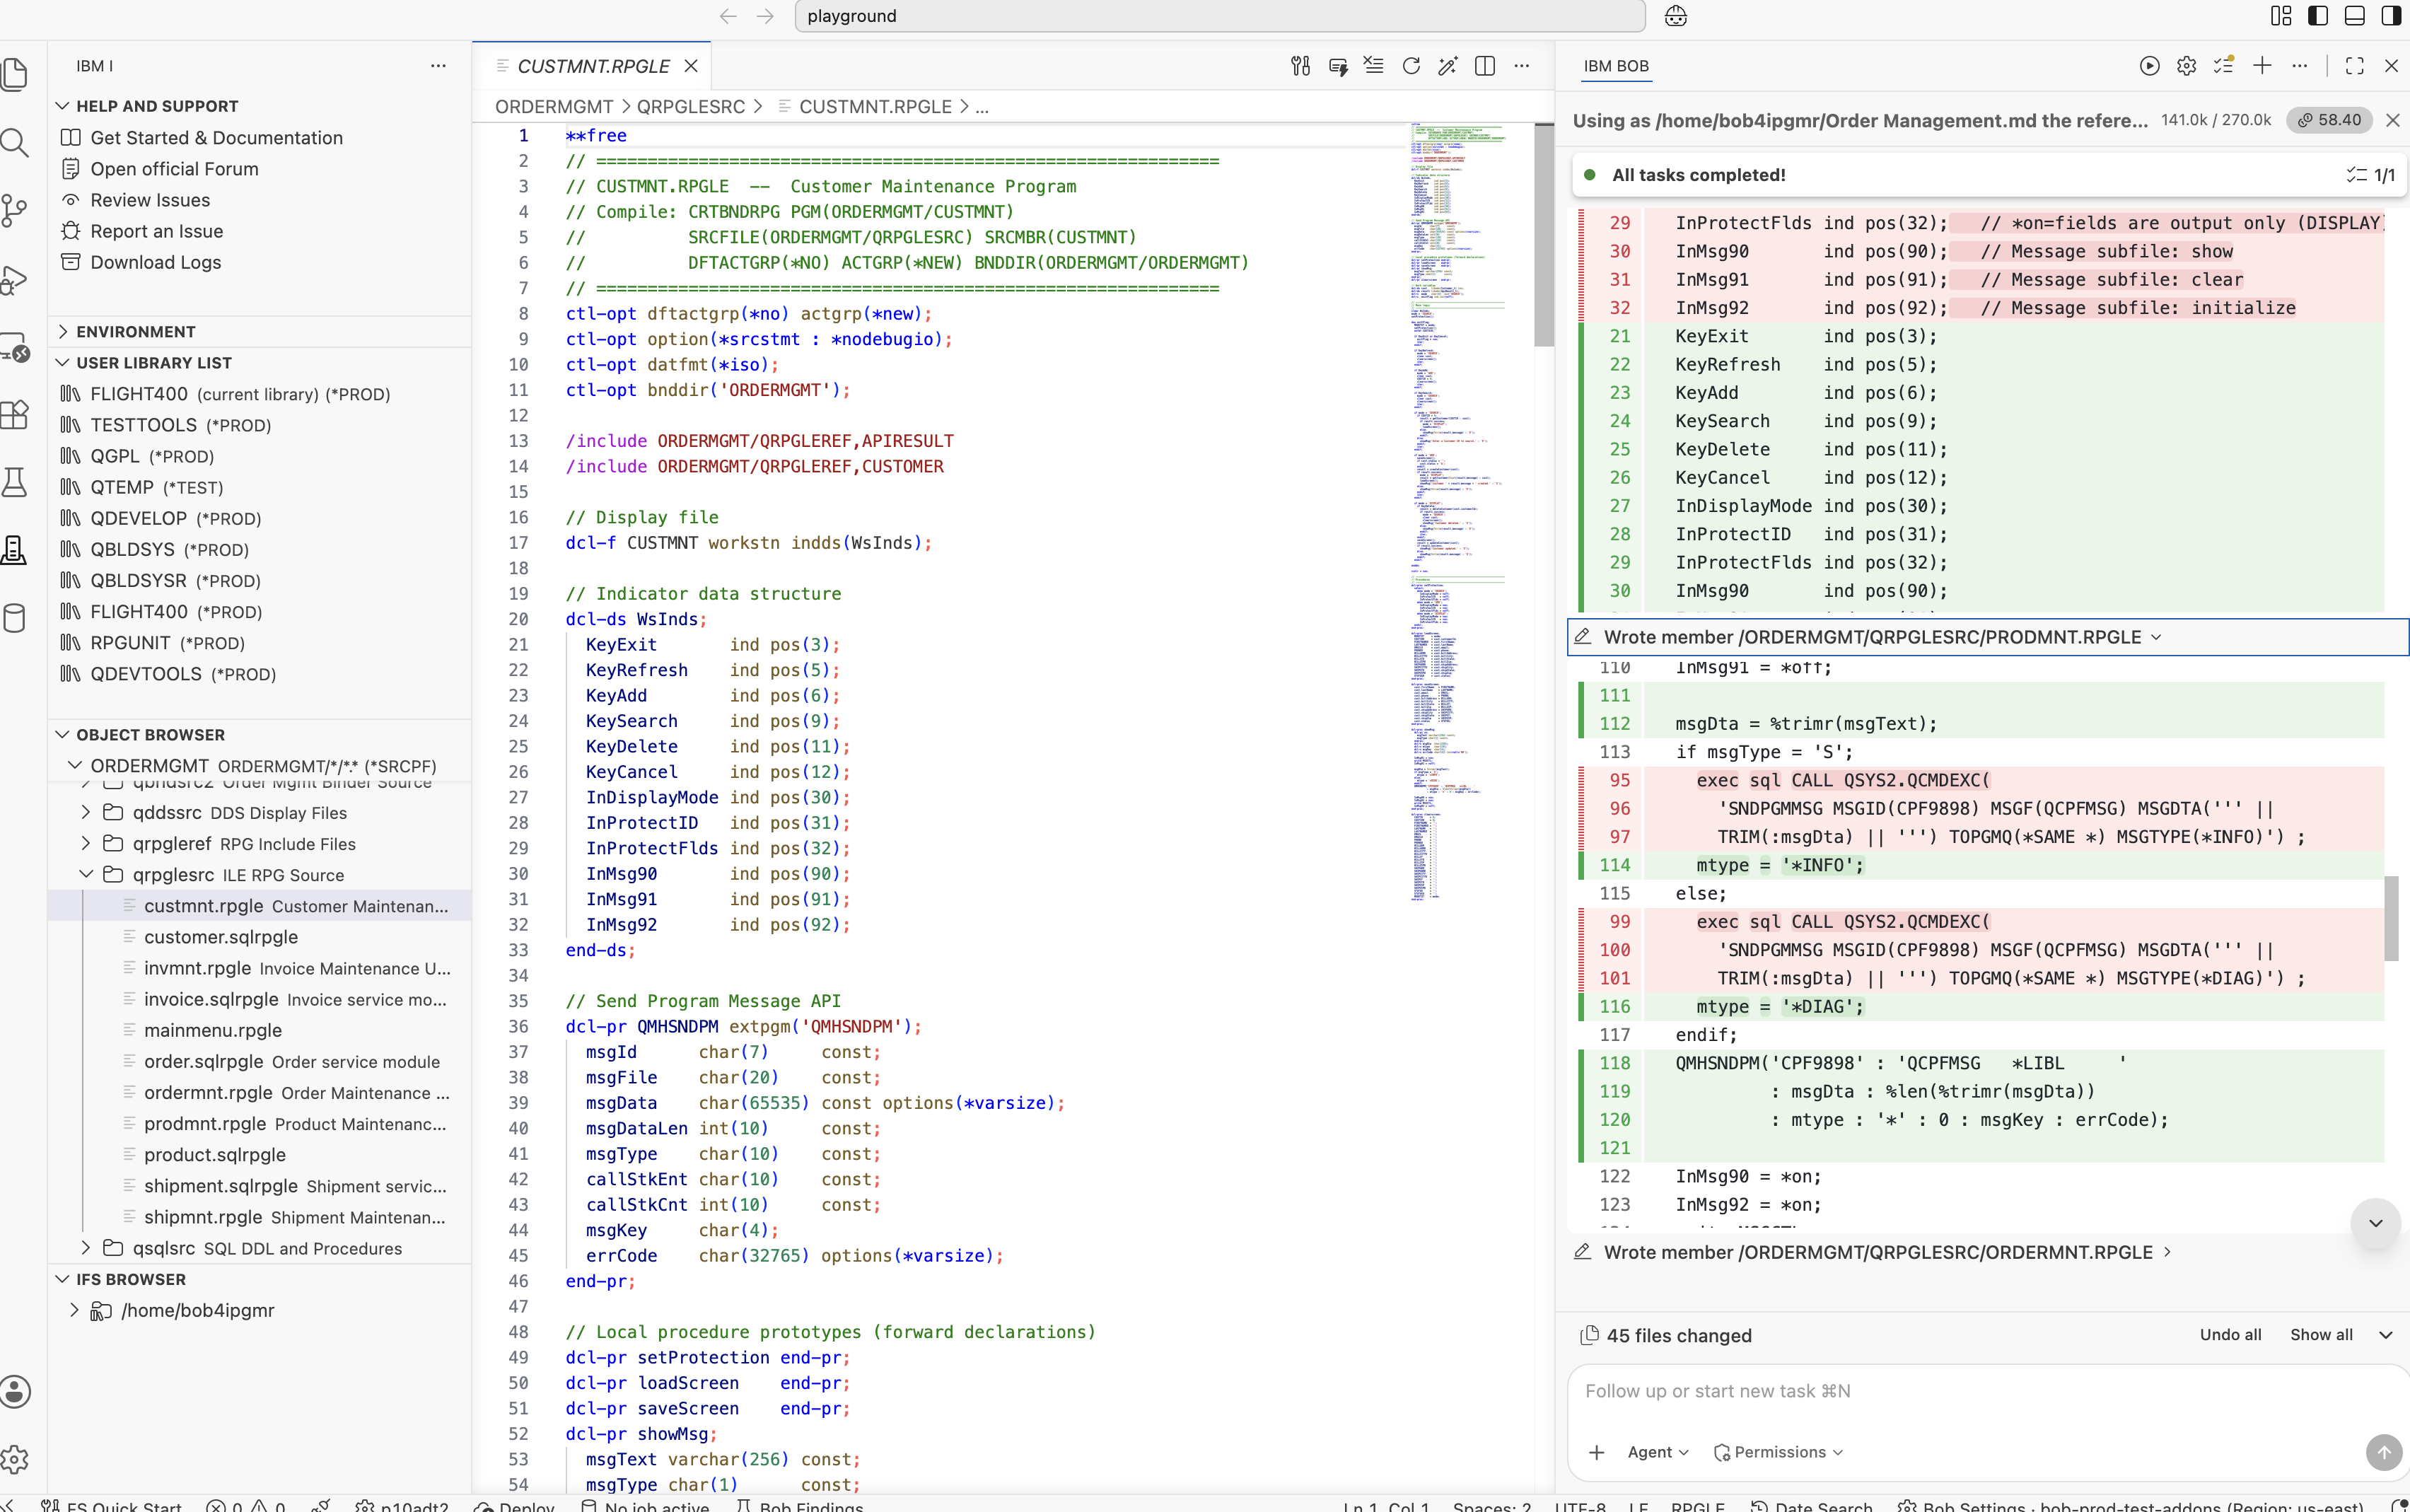Add attachment with plus in chat input
Image resolution: width=2410 pixels, height=1512 pixels.
1597,1452
